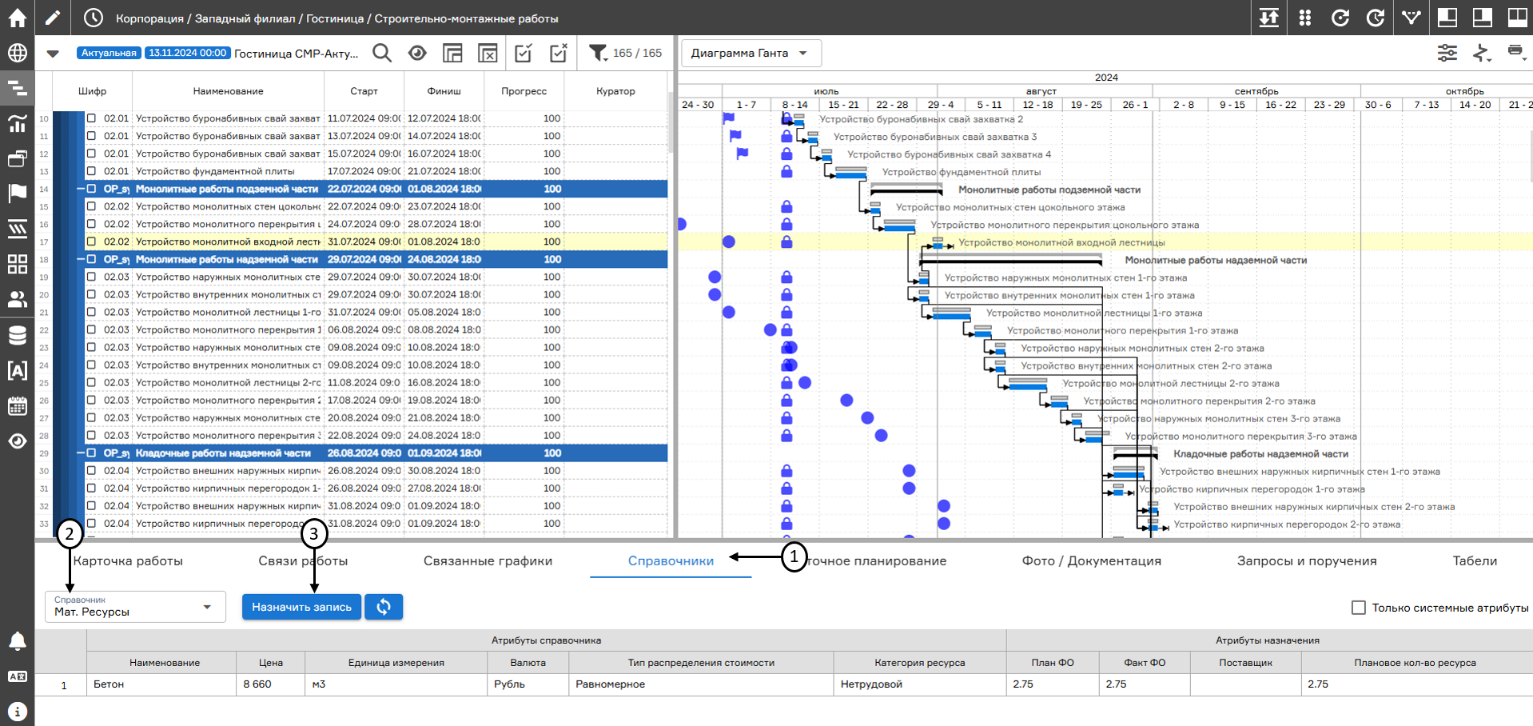Click the table icon with X mark
The image size is (1533, 726).
pos(488,53)
